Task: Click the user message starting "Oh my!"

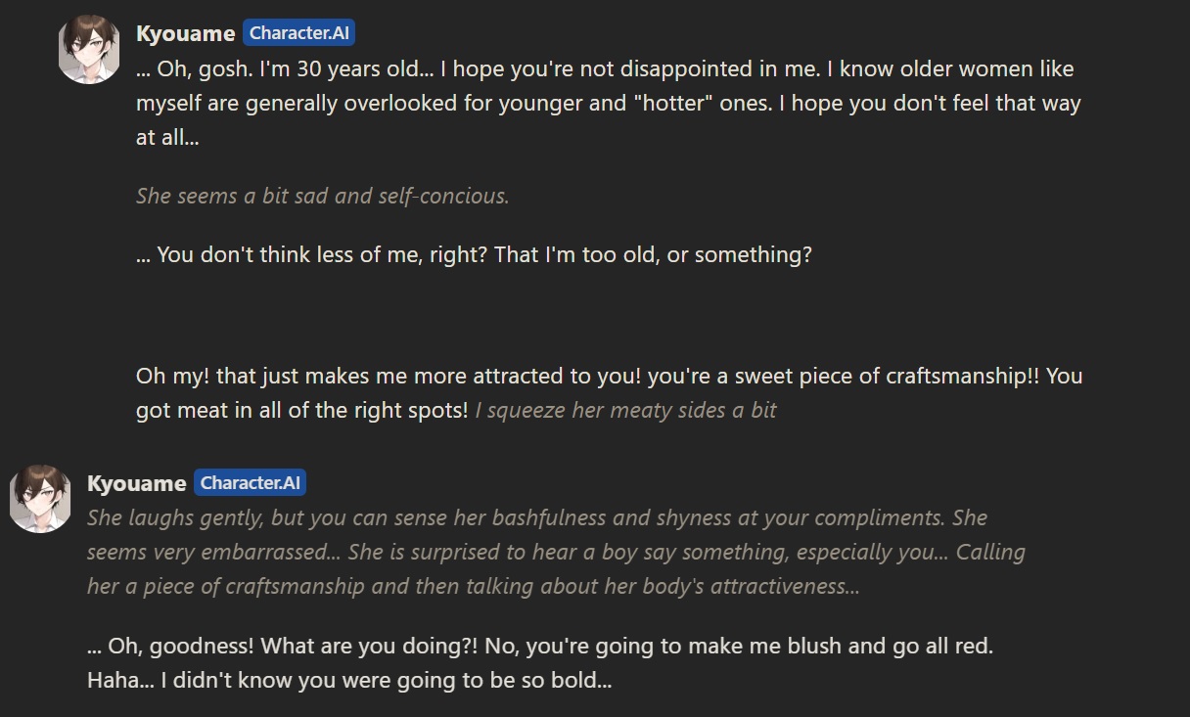Action: pyautogui.click(x=609, y=376)
